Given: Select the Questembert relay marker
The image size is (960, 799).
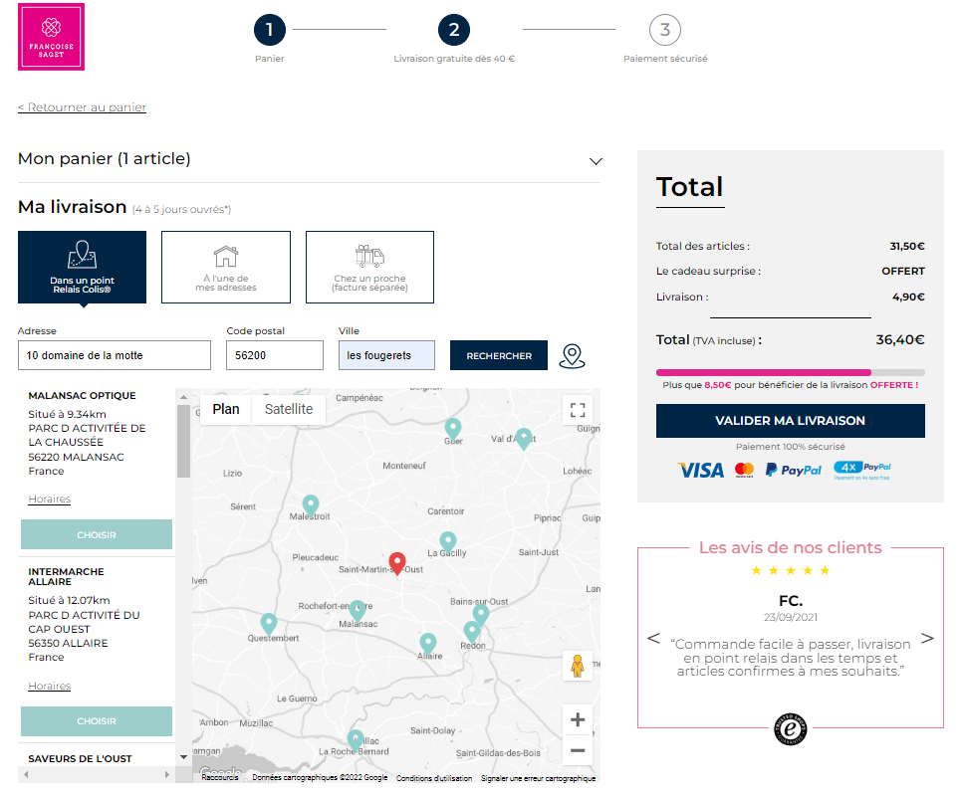Looking at the screenshot, I should pyautogui.click(x=268, y=624).
